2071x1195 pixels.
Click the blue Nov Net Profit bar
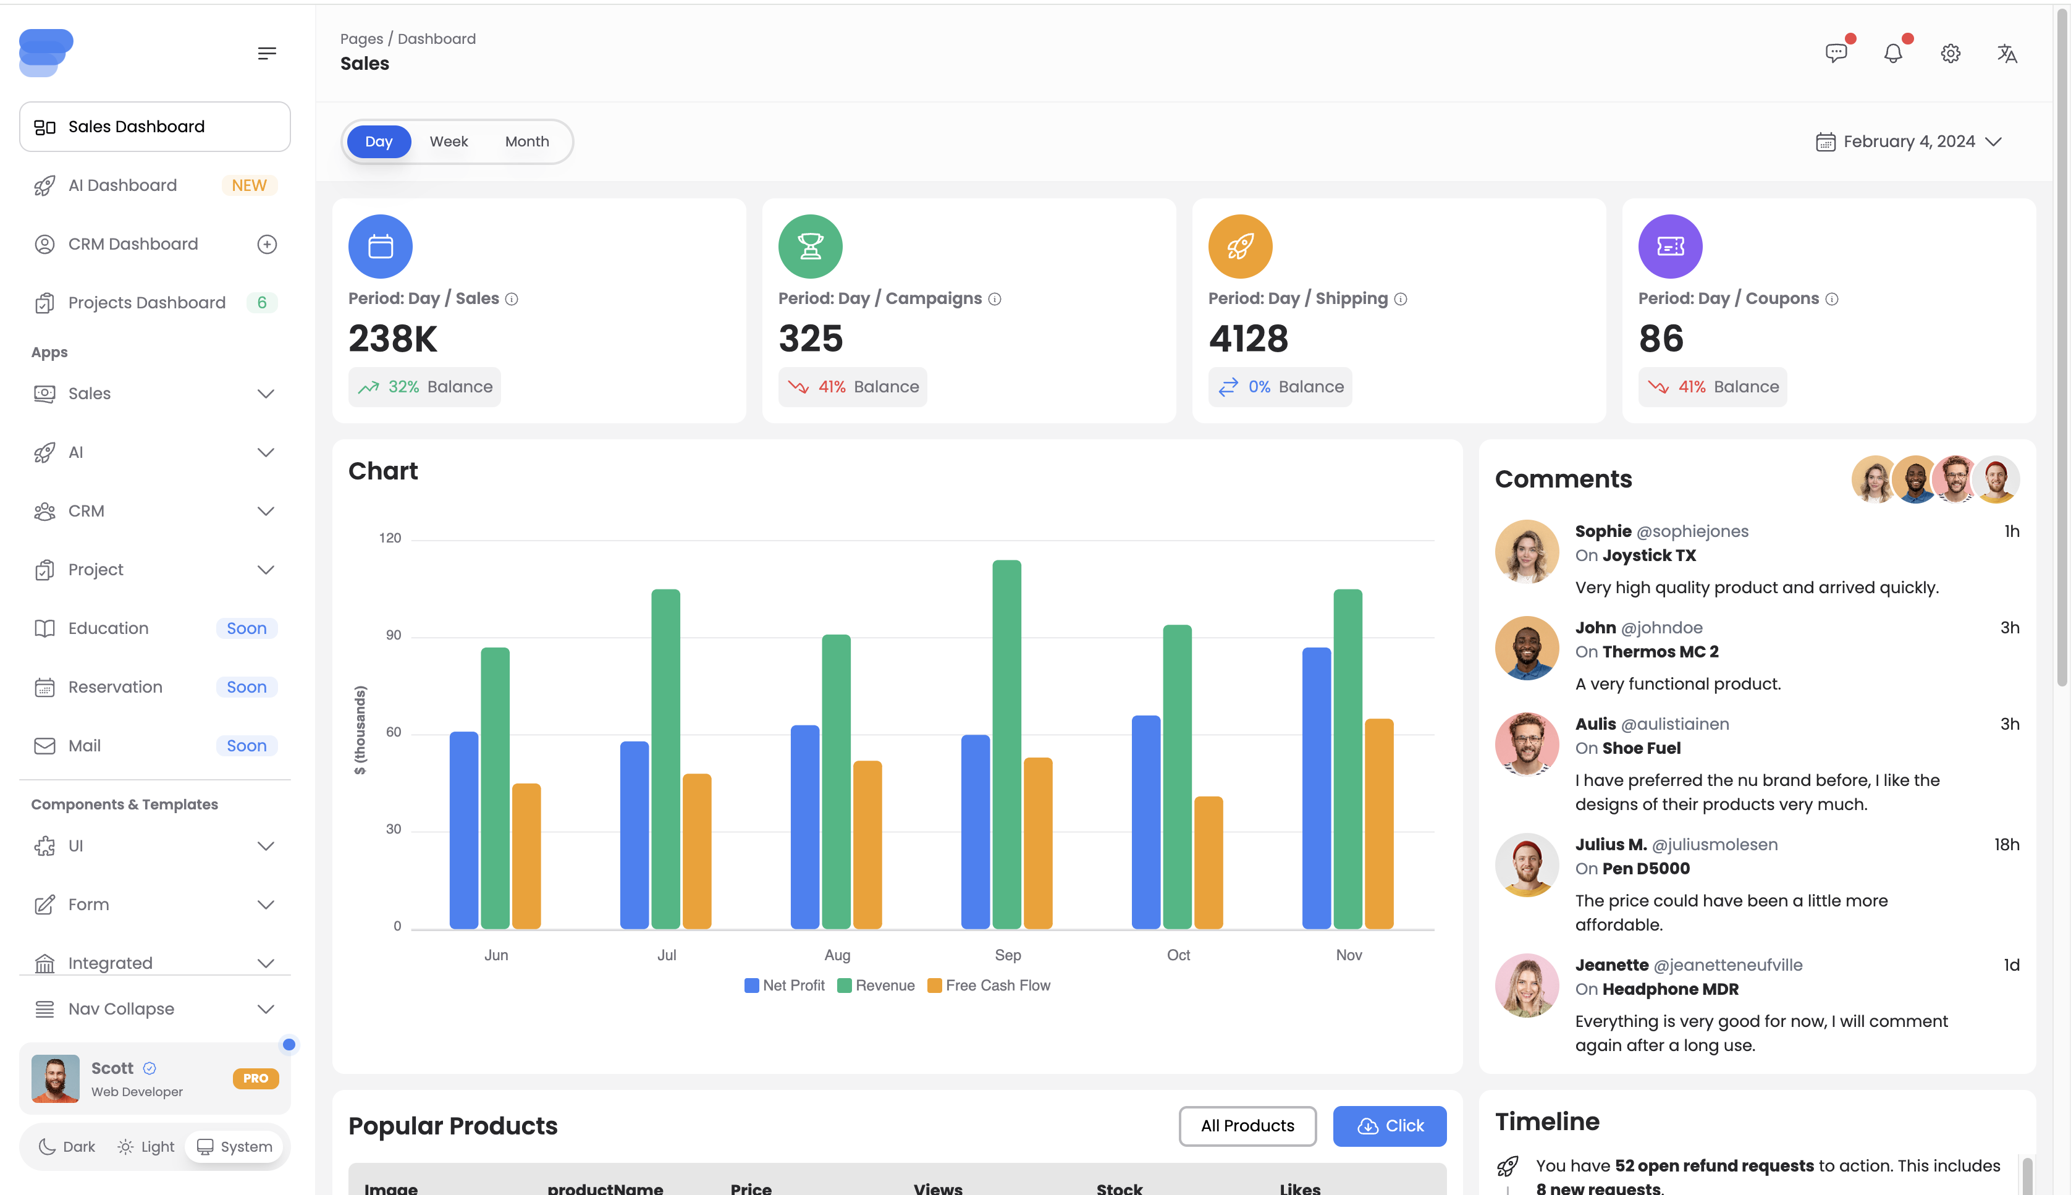coord(1316,788)
